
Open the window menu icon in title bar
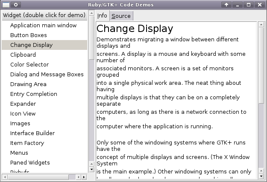coord(16,5)
